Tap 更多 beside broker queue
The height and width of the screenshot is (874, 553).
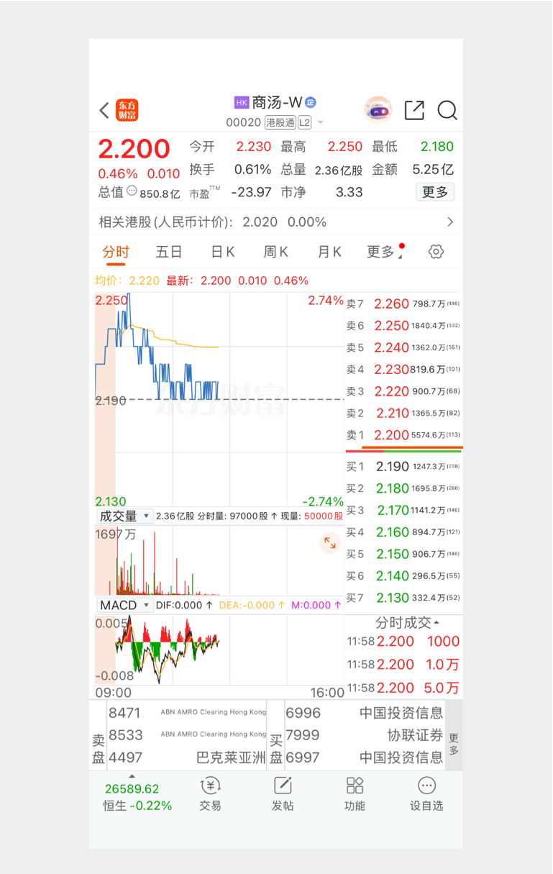(454, 744)
